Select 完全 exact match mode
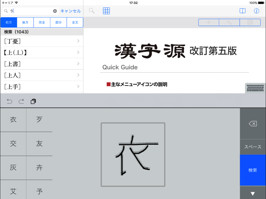The image size is (266, 199). pos(42,22)
